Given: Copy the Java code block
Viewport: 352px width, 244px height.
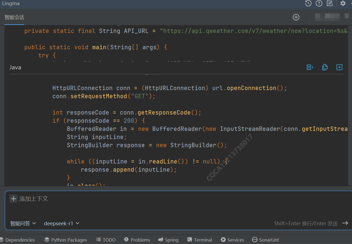Looking at the screenshot, I should point(325,67).
